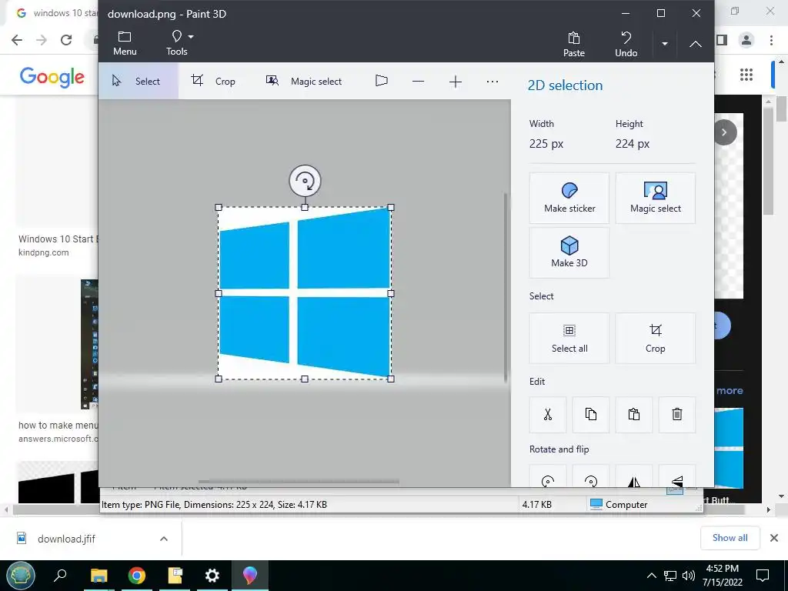Click the Make 3D button
This screenshot has height=591, width=788.
pyautogui.click(x=569, y=252)
